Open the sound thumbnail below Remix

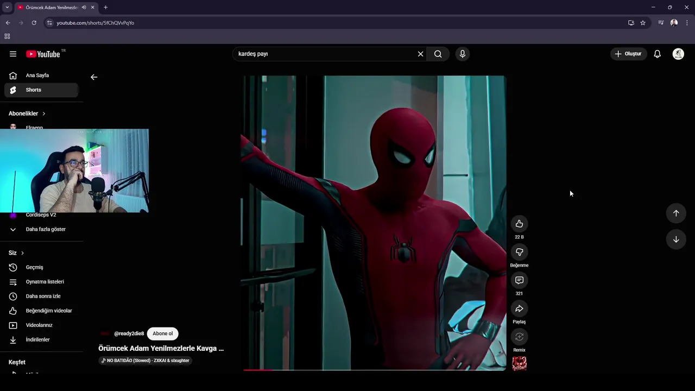pyautogui.click(x=519, y=363)
